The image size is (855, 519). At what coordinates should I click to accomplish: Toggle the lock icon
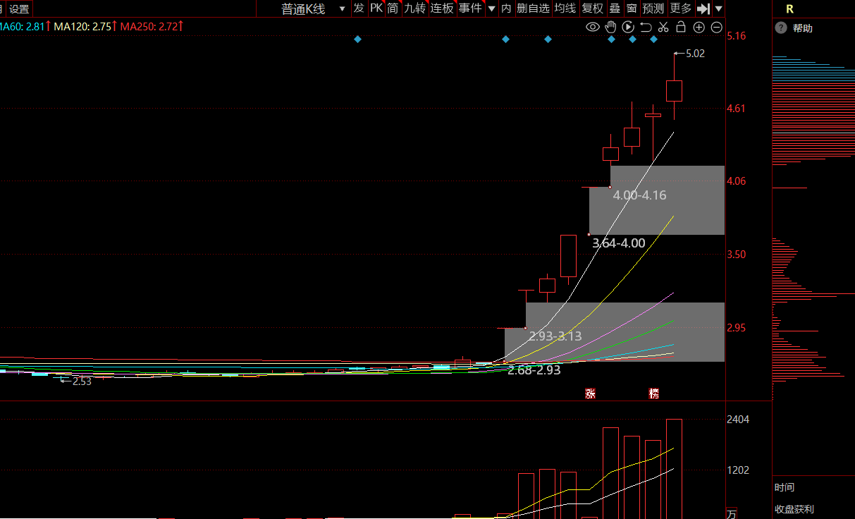click(681, 27)
